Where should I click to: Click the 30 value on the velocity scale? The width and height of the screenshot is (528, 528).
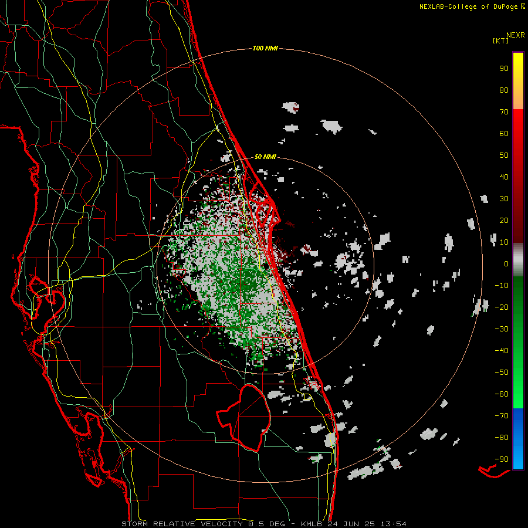[x=504, y=199]
